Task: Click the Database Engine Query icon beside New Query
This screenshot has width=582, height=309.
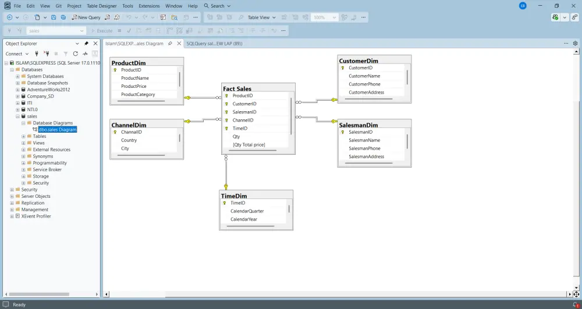Action: coord(108,17)
